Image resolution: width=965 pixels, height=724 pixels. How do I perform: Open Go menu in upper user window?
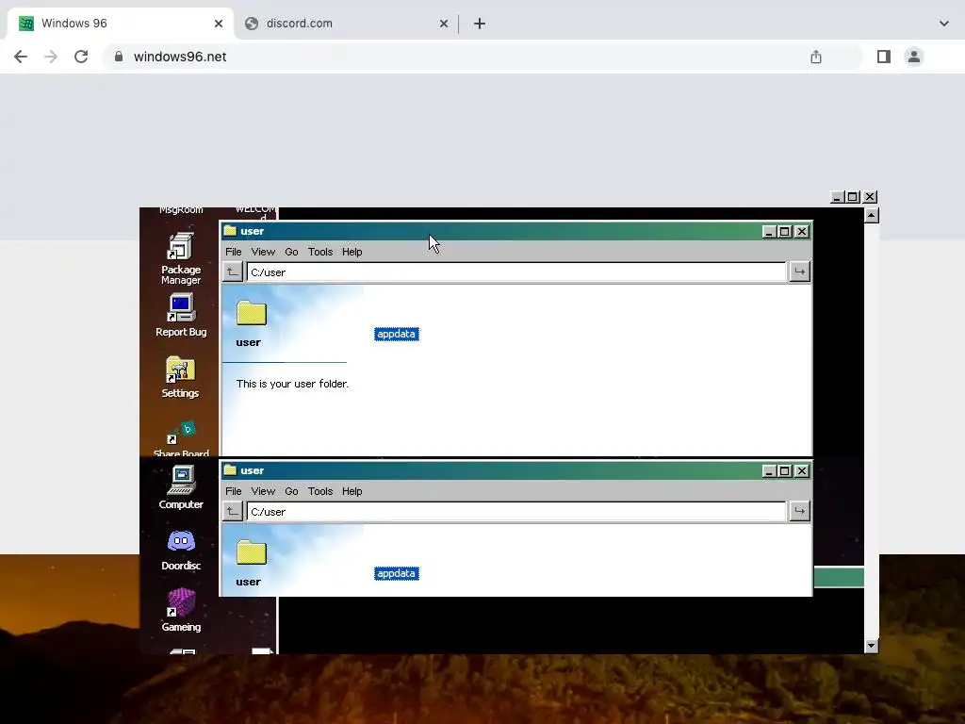(x=291, y=252)
